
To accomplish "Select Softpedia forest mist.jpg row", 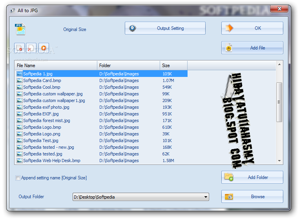I will 101,120.
